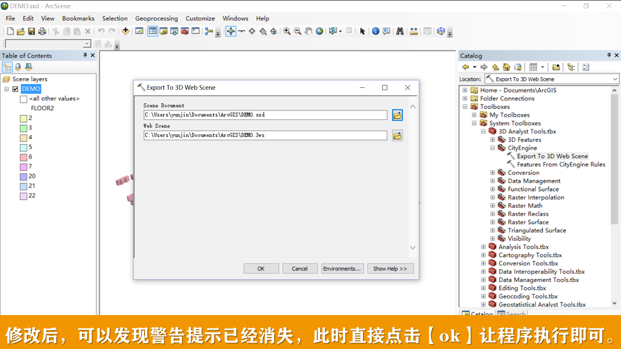Go to Catalog home folder

coord(507,67)
